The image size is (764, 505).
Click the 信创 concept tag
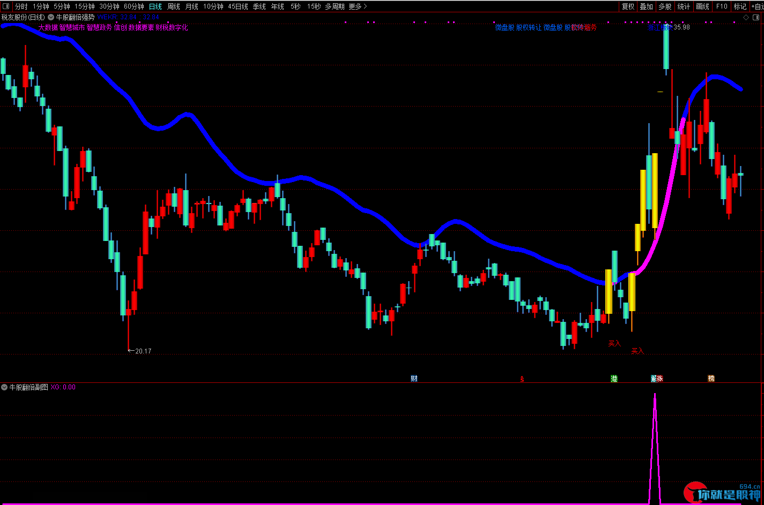tap(121, 27)
